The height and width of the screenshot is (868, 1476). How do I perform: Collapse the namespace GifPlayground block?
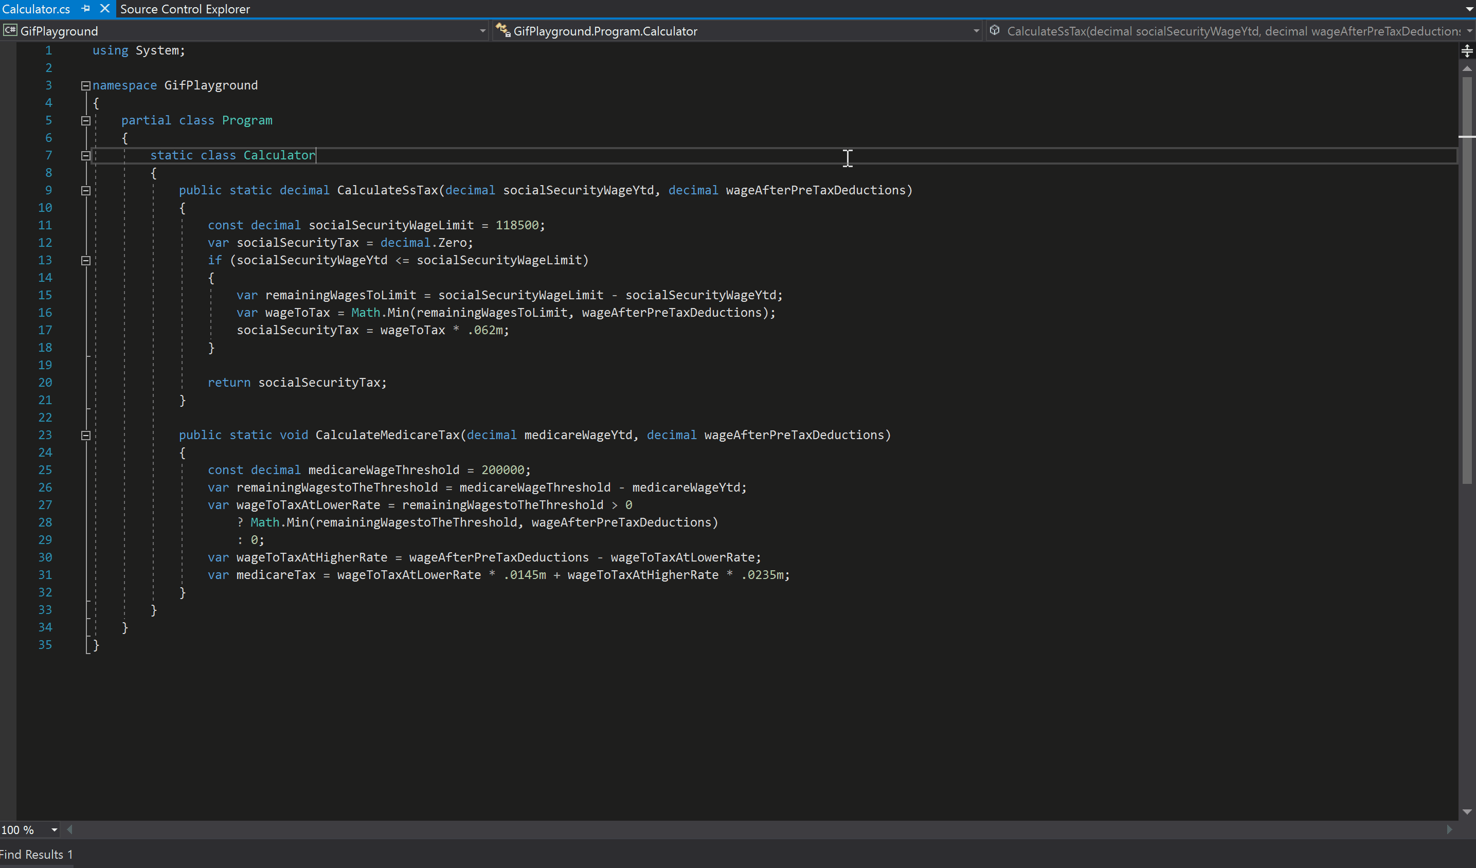(85, 85)
